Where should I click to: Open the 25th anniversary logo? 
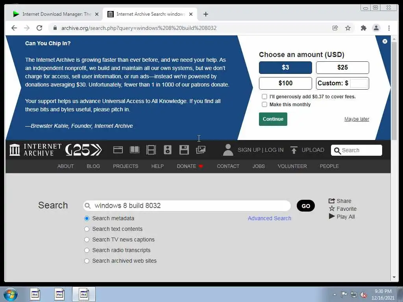pos(83,150)
